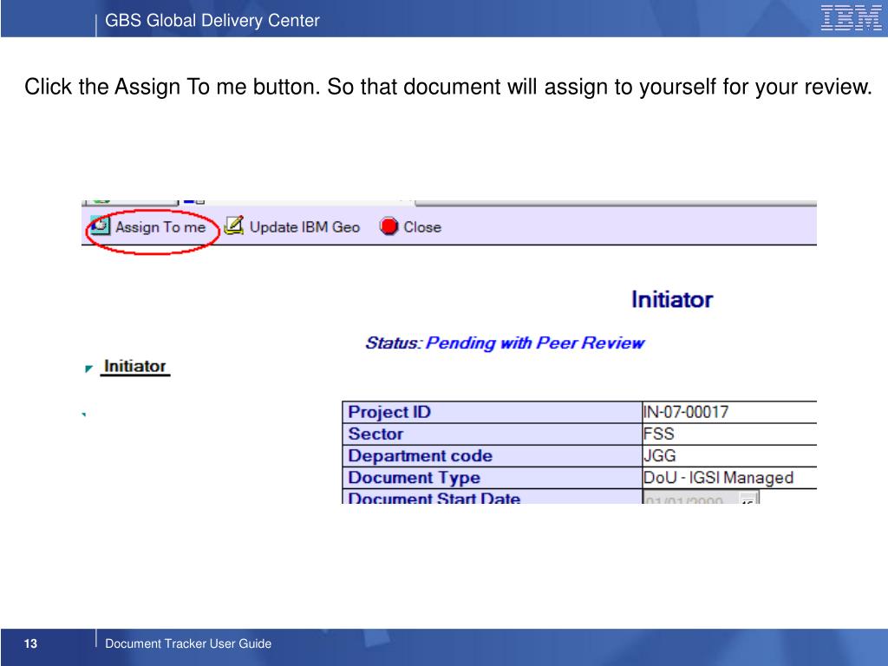Click the blue Initiator form title
This screenshot has width=888, height=666.
[672, 299]
